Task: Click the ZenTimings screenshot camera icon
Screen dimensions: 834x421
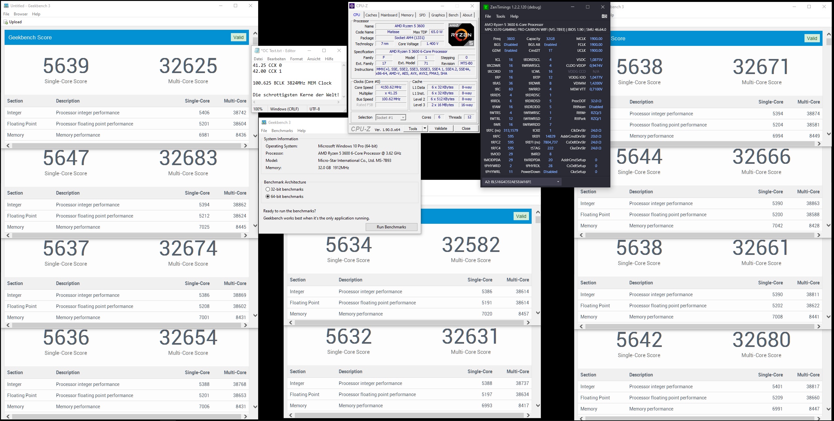Action: click(604, 16)
